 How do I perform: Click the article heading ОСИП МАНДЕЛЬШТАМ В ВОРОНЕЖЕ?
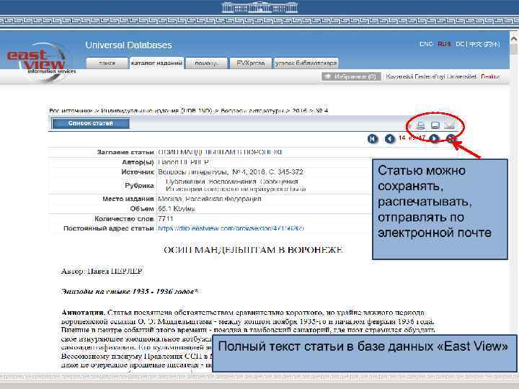[253, 250]
